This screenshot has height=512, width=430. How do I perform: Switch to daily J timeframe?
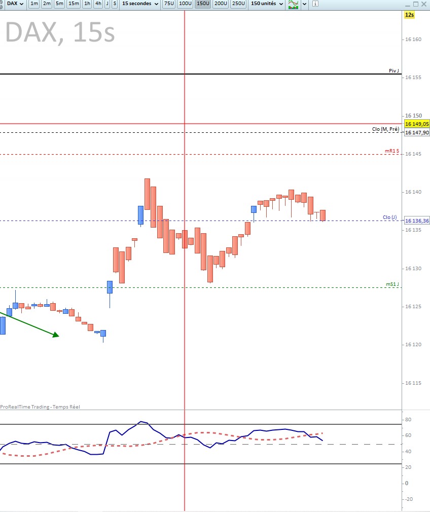click(x=107, y=4)
